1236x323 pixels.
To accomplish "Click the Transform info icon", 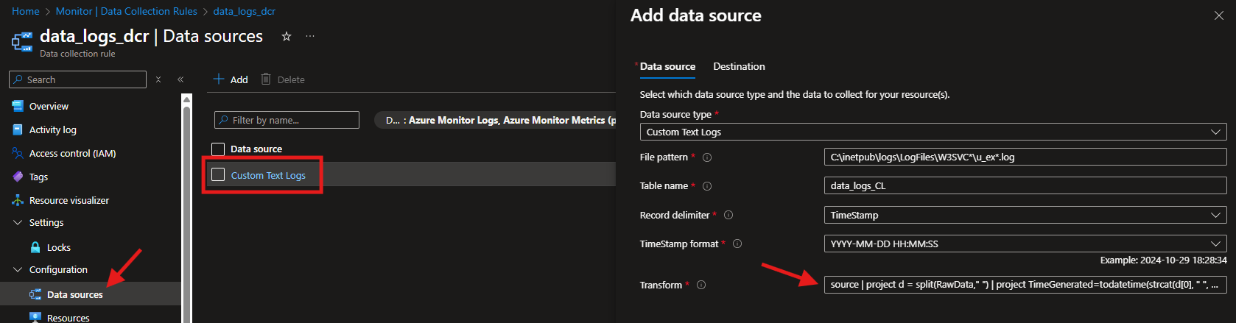I will 701,285.
